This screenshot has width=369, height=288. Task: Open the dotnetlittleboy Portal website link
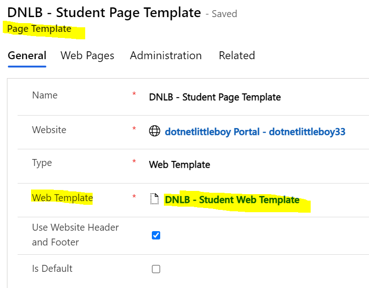(255, 132)
